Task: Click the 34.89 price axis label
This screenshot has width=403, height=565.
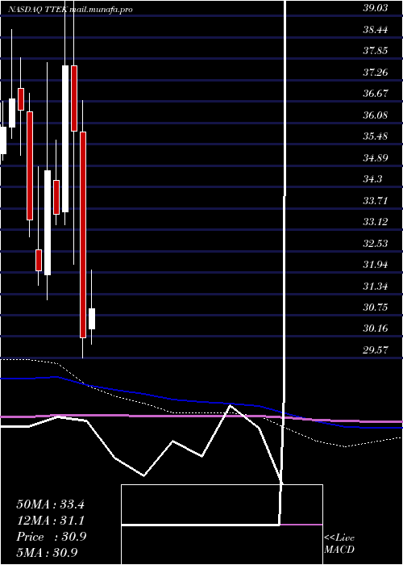Action: pyautogui.click(x=376, y=158)
